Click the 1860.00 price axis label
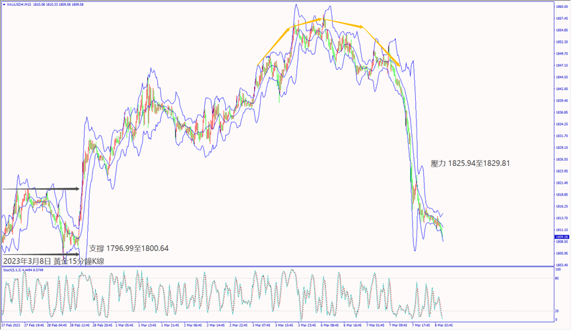This screenshot has width=571, height=330. (x=560, y=7)
